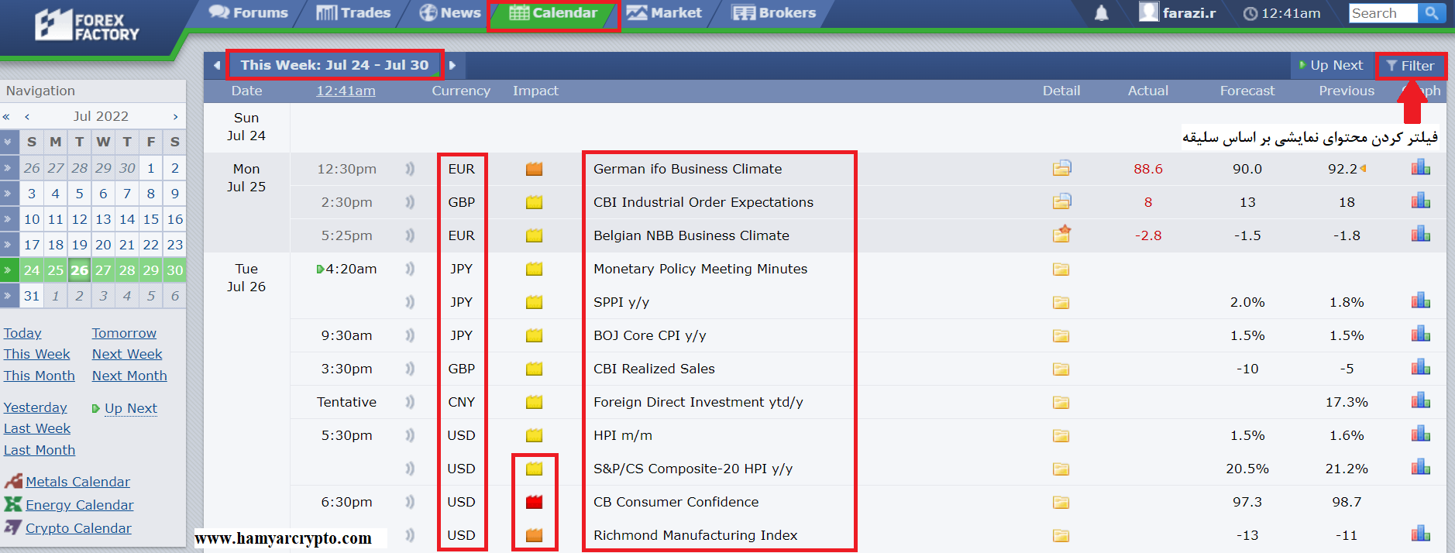Go to next week with right arrow
The image size is (1455, 553).
(x=452, y=66)
